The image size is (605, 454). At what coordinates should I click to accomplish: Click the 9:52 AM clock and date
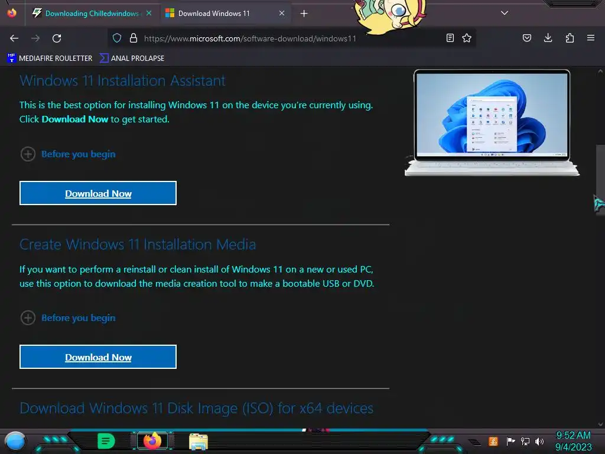click(573, 441)
